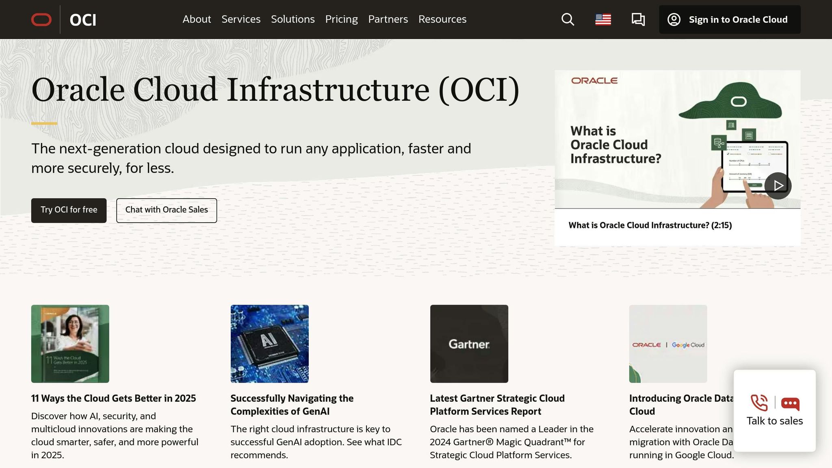Open the Oracle Google Cloud thumbnail image
The height and width of the screenshot is (468, 832).
[668, 344]
